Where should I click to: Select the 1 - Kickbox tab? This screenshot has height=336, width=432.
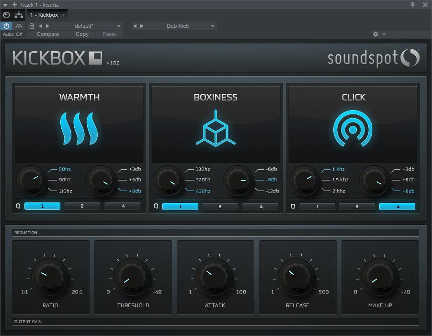point(45,15)
